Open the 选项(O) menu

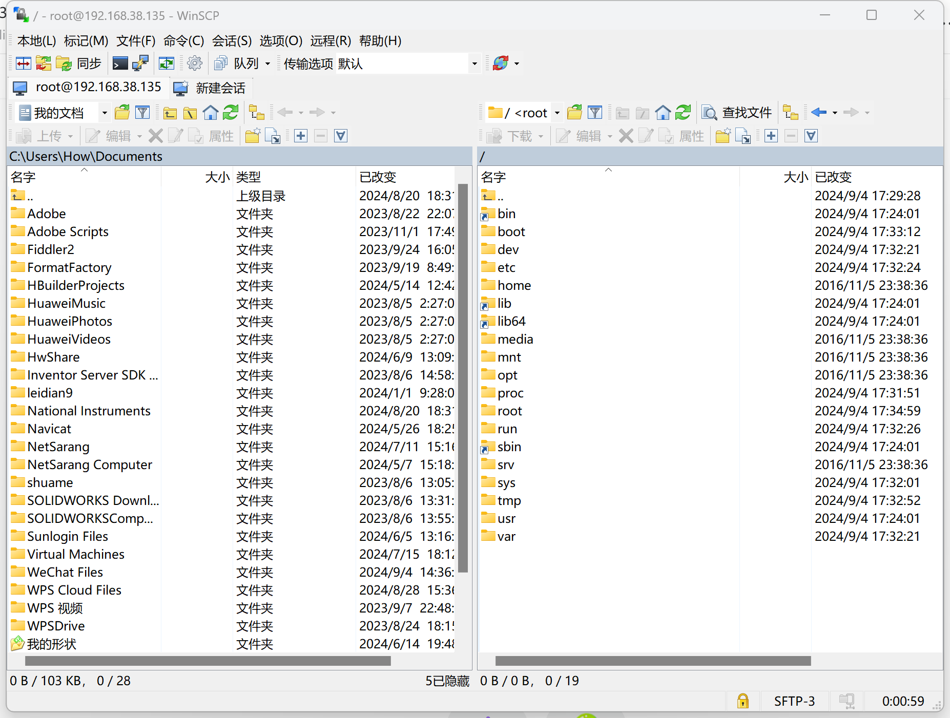coord(281,40)
